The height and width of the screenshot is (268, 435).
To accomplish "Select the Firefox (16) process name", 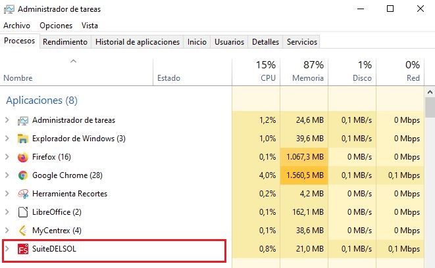I will tap(51, 157).
